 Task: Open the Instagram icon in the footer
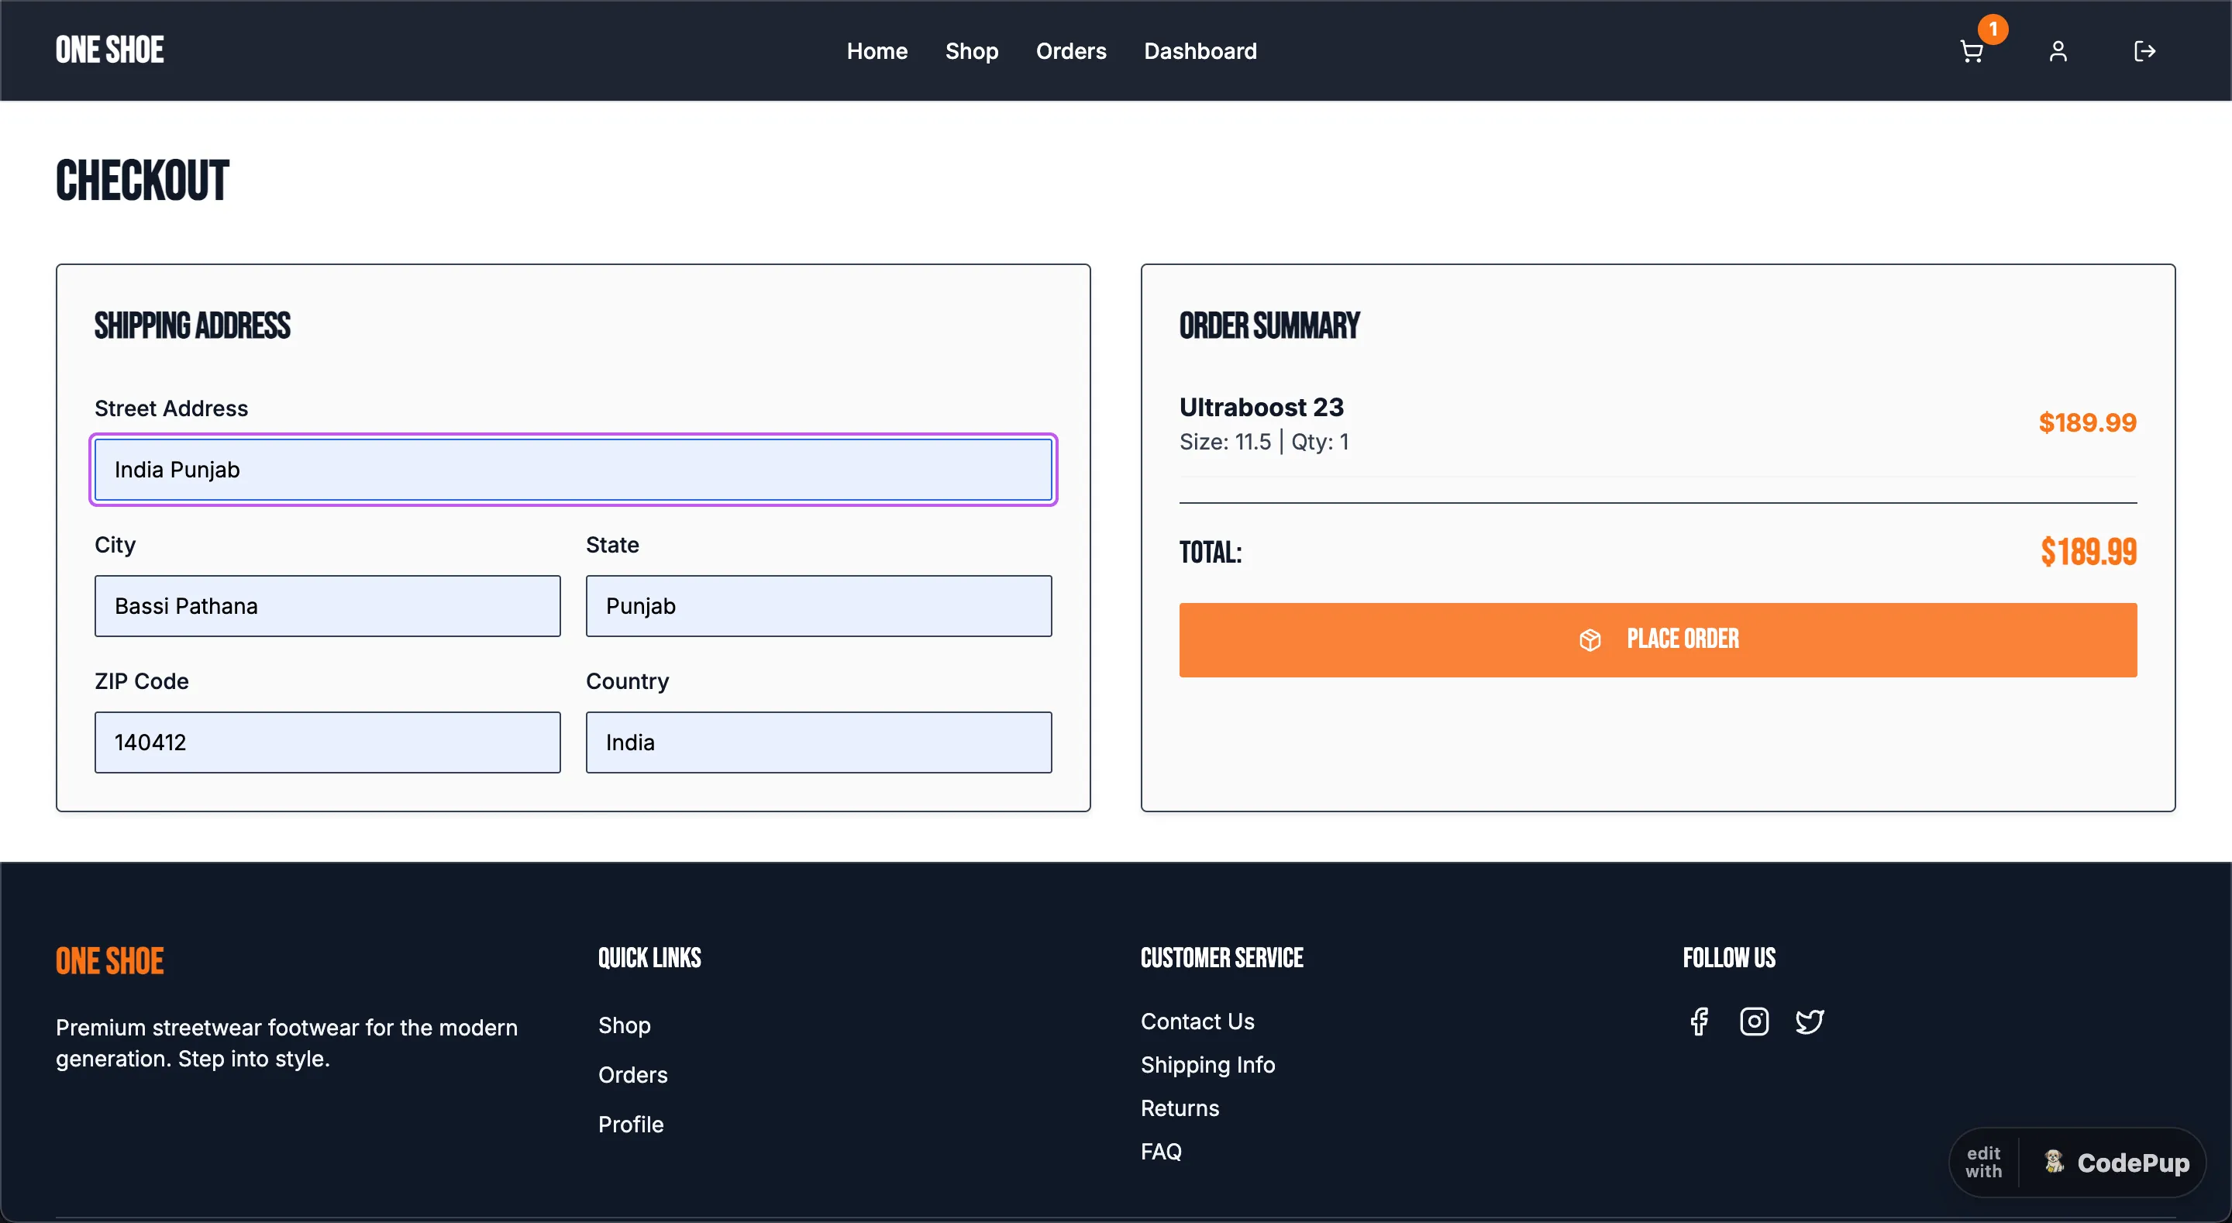tap(1754, 1022)
